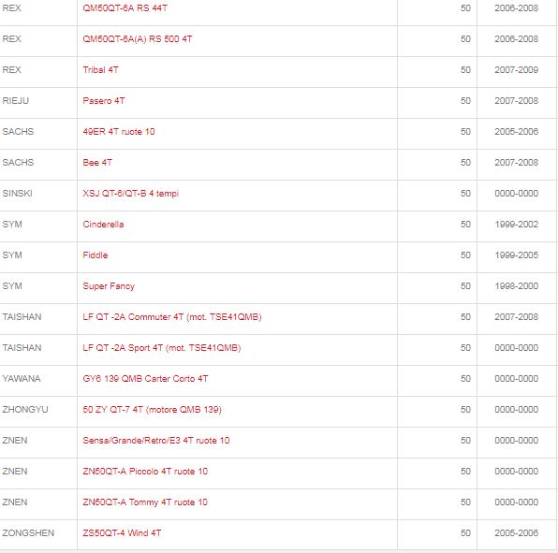
Task: Click the XSJ QT-6/QT-B 4 tempi link
Action: coord(130,194)
